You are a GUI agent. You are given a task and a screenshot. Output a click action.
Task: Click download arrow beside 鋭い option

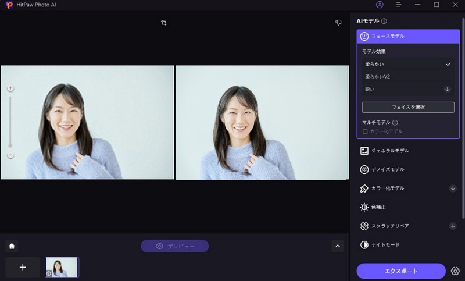(x=447, y=89)
